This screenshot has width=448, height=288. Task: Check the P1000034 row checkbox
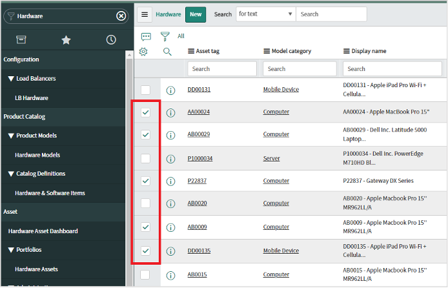click(145, 158)
